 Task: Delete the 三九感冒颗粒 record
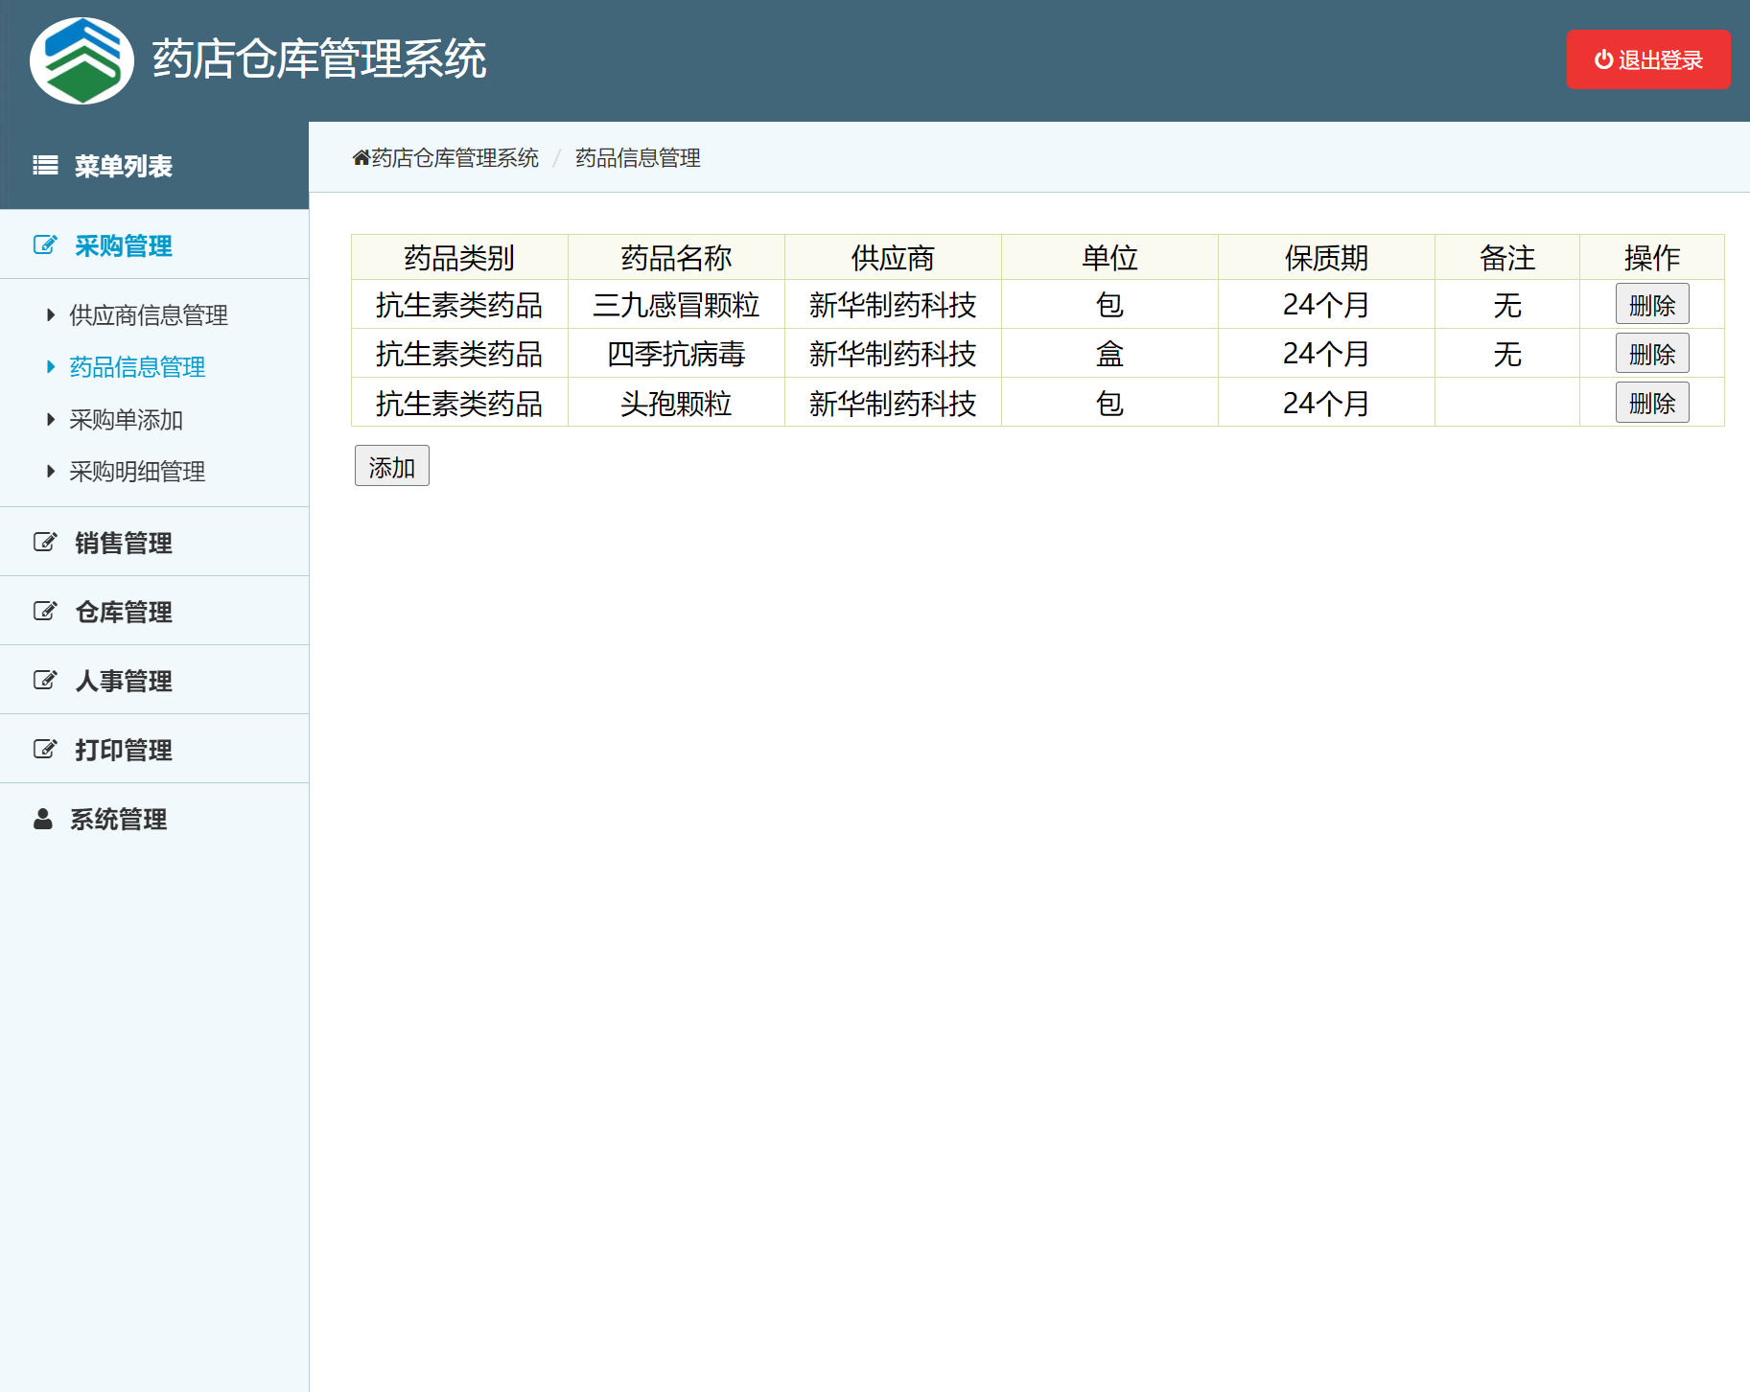(1651, 304)
